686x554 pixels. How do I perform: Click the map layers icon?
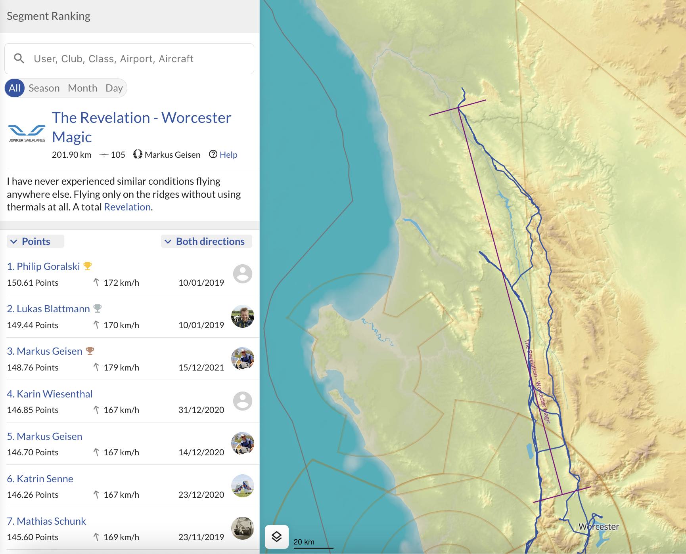pyautogui.click(x=276, y=537)
